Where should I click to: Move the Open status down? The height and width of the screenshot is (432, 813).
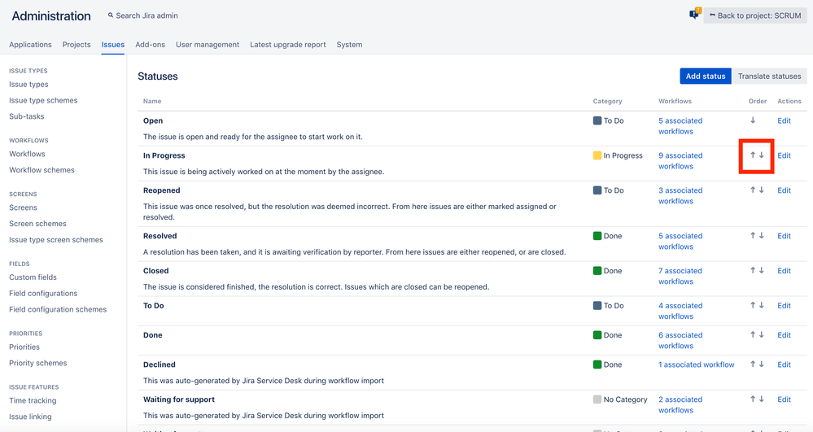click(x=753, y=120)
